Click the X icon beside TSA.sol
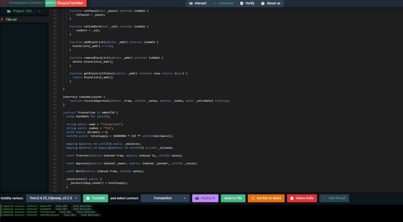Screen dimensions: 403x222 2,19
